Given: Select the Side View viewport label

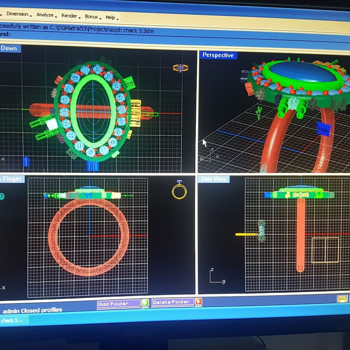Looking at the screenshot, I should click(x=214, y=179).
